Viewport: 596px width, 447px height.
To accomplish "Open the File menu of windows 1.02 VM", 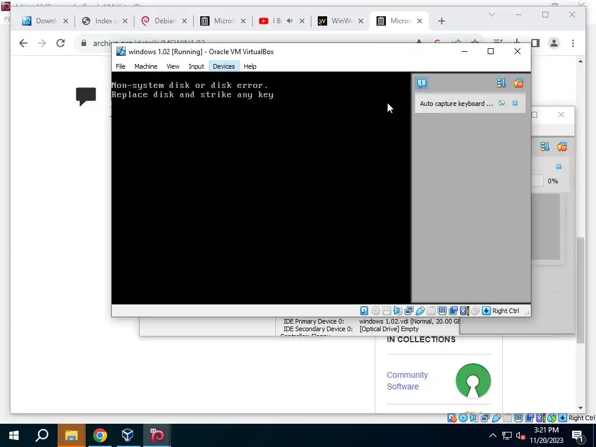I will point(120,66).
